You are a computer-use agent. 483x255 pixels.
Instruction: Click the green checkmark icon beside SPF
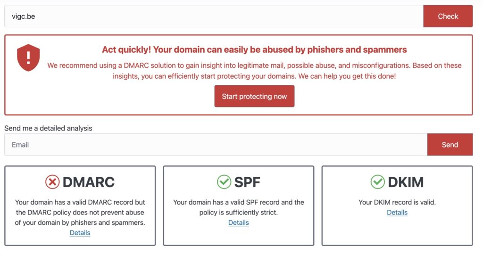point(224,182)
